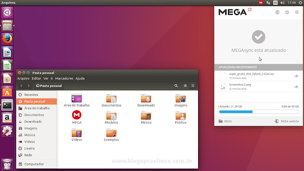Select Lixeira in Files sidebar
Viewport: 304px width, 171px height.
(37, 148)
